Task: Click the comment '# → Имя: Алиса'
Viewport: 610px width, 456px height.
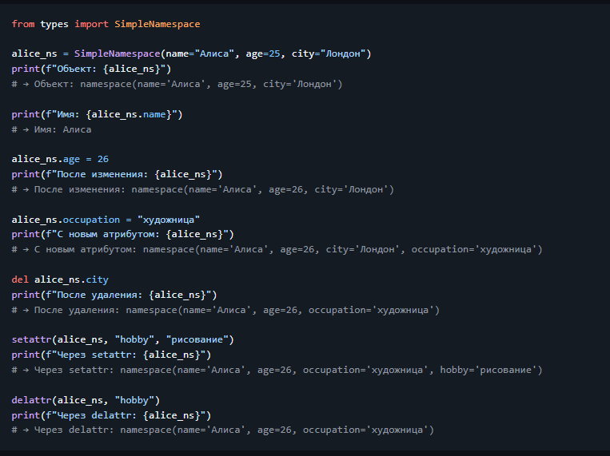Action: (52, 129)
